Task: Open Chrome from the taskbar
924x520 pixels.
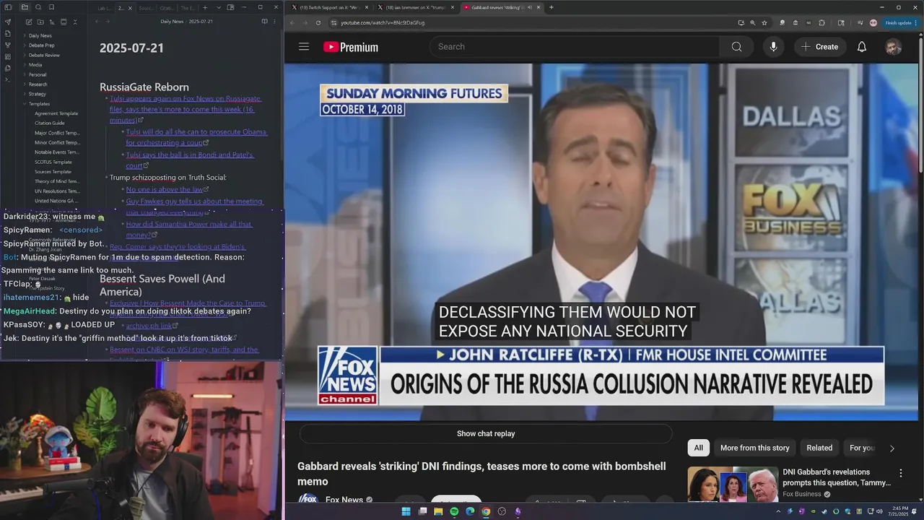Action: pyautogui.click(x=486, y=511)
